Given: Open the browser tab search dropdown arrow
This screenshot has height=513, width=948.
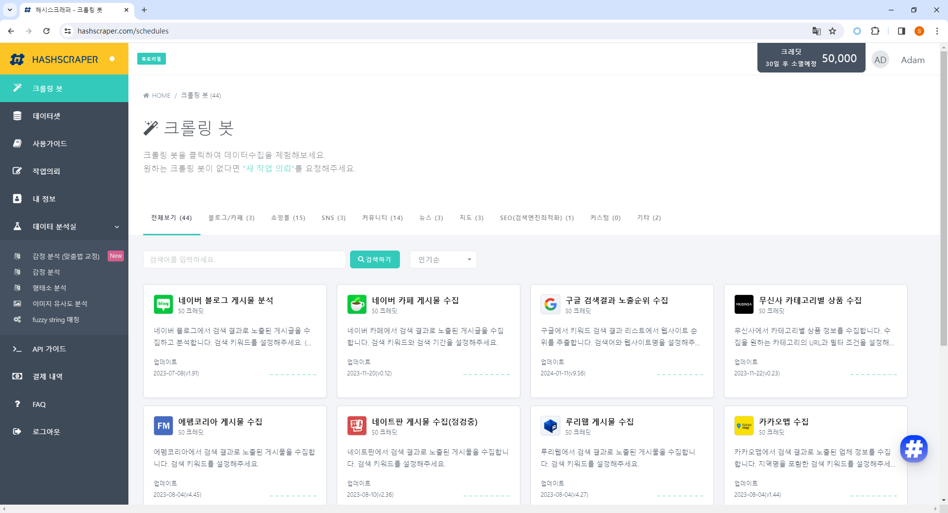Looking at the screenshot, I should coord(10,10).
